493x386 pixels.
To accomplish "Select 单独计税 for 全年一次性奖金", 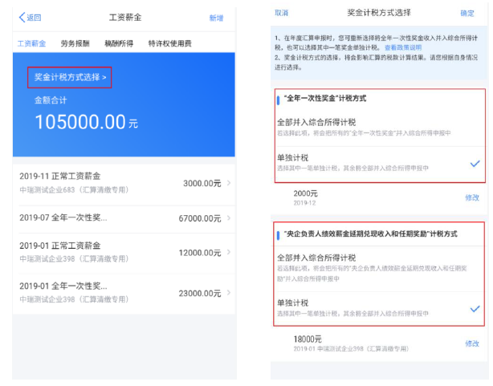I will click(x=380, y=163).
